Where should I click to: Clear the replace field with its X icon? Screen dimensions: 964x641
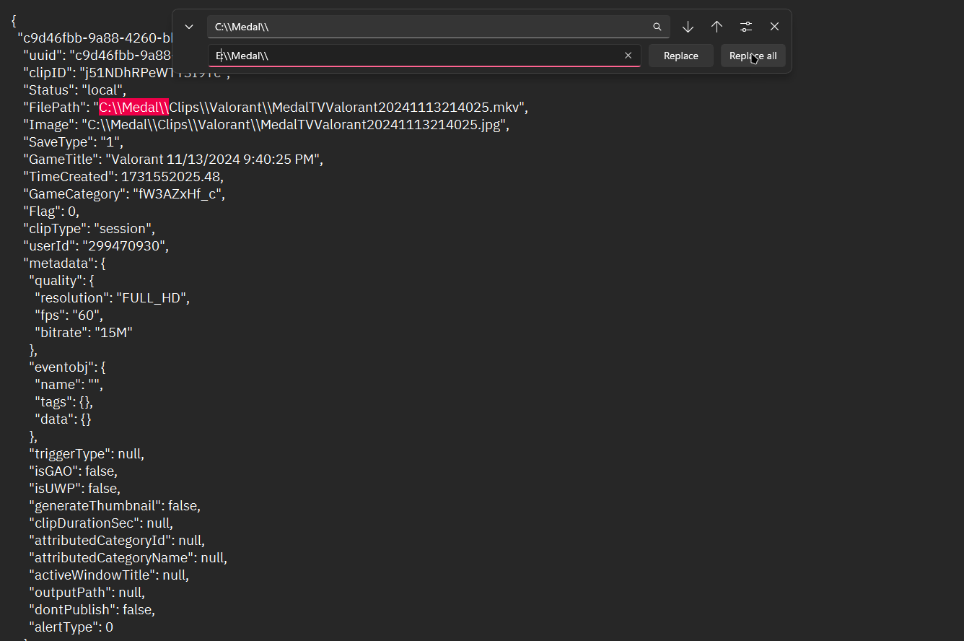click(628, 55)
